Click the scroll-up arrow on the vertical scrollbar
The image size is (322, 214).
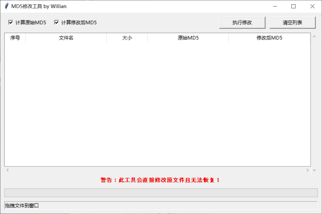314,36
